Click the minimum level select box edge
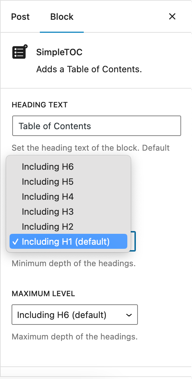Viewport: 192px width, 379px height. point(133,241)
